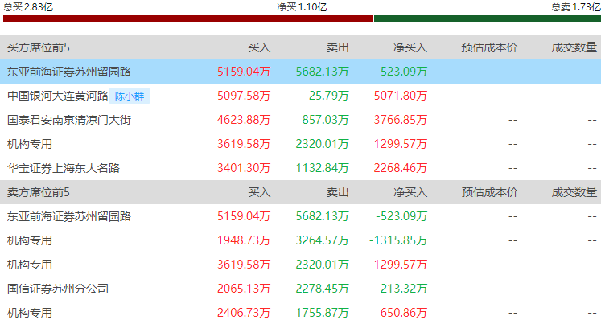Sort buyer table by 卖出 column
601x320 pixels.
tap(338, 47)
